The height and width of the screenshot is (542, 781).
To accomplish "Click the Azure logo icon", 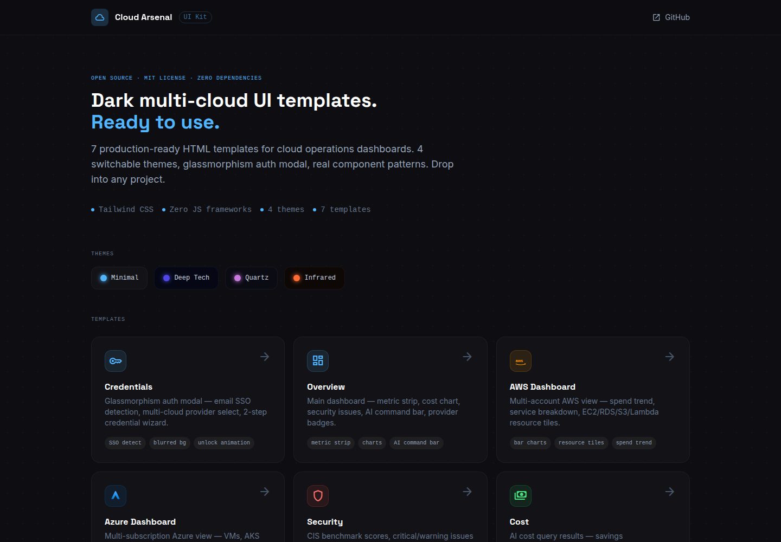I will point(116,496).
